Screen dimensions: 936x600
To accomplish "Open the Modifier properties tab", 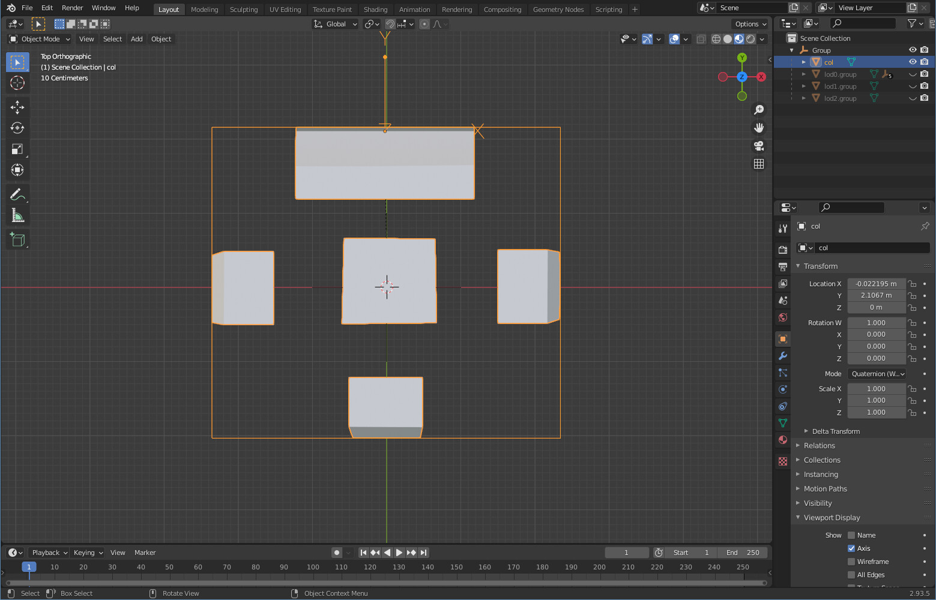I will [782, 356].
